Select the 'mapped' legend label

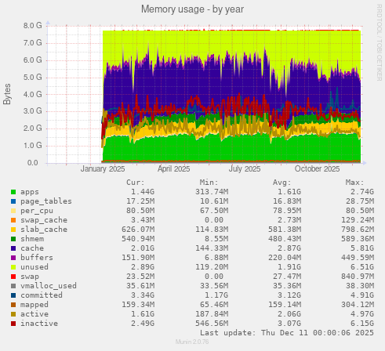(35, 305)
